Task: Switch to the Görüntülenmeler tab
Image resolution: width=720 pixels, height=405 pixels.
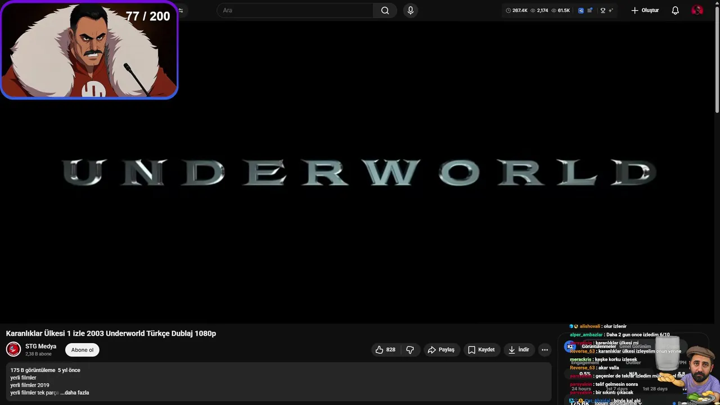Action: tap(598, 346)
